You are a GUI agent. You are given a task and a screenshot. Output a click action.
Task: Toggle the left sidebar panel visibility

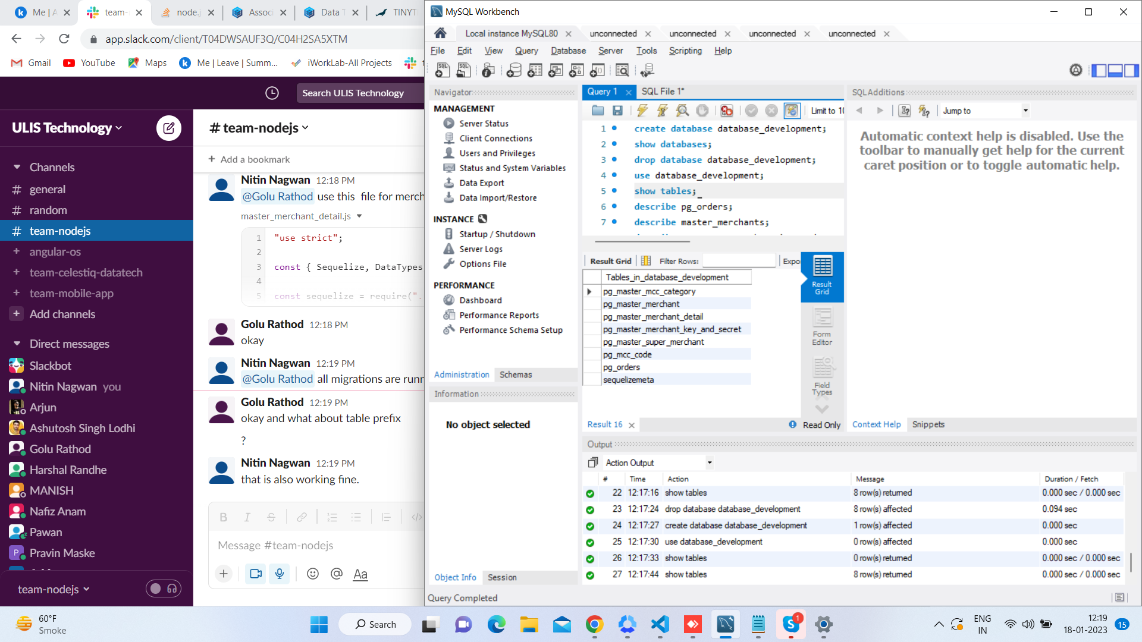(x=1099, y=70)
